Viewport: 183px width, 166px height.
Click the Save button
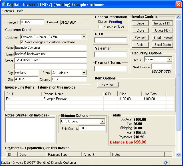140,23
